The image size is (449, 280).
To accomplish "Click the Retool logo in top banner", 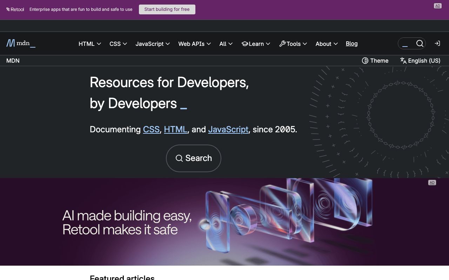I will pyautogui.click(x=15, y=9).
